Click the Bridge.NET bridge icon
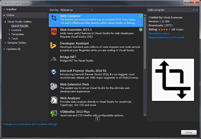This screenshot has height=139, width=201. (x=54, y=59)
